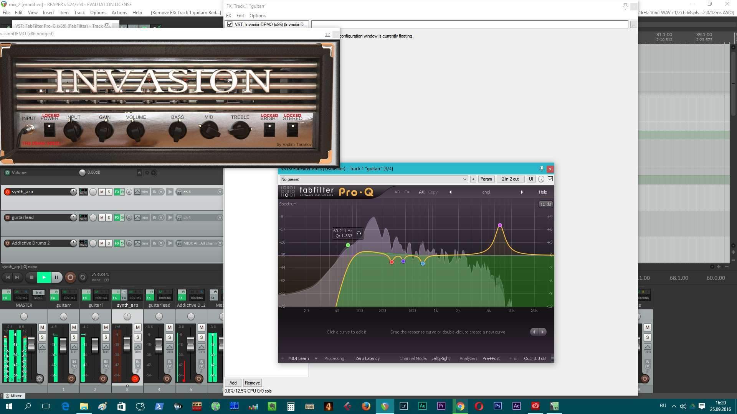Uncheck the InvasionDEMO plugin in FX list
The image size is (737, 414).
tap(230, 24)
